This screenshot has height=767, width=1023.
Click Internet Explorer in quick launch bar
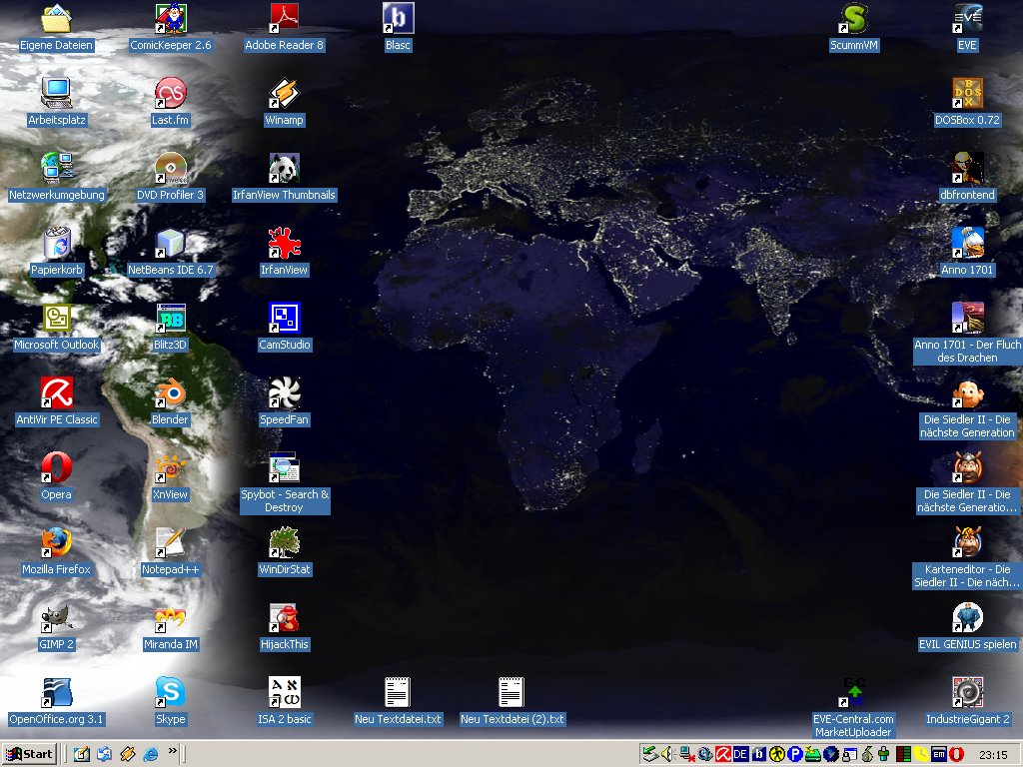tap(151, 754)
